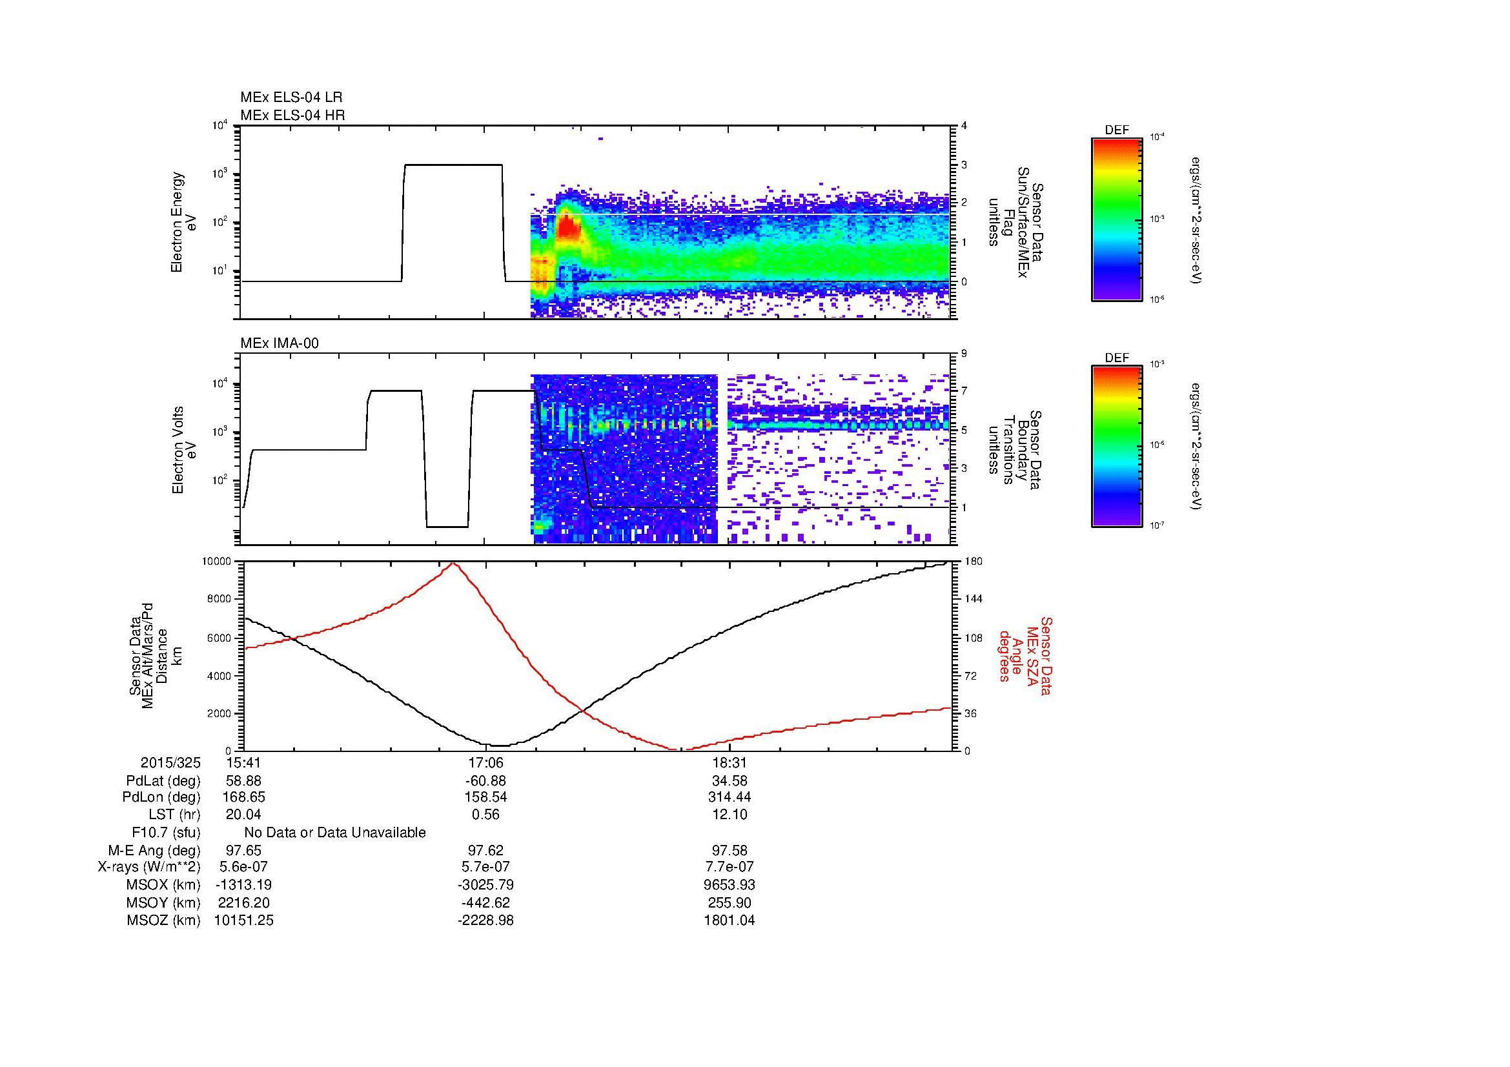
Task: Click the PdLat value 34.58
Action: 729,781
